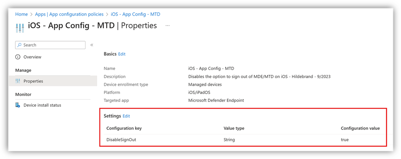The height and width of the screenshot is (159, 401).
Task: Click the Device enrollment type label
Action: [126, 84]
